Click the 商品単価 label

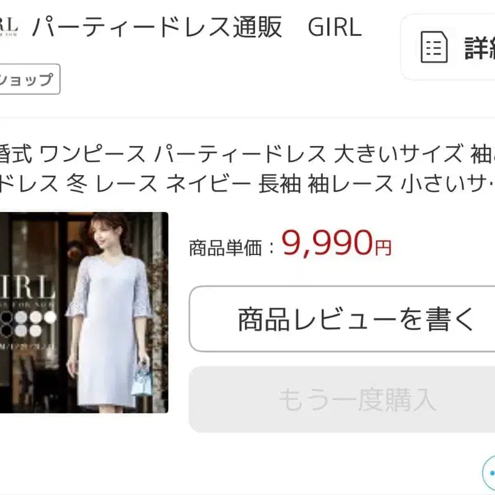pos(225,248)
